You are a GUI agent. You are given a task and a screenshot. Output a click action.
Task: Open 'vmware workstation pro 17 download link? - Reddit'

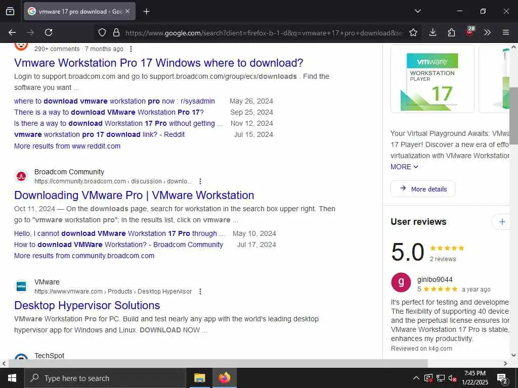(99, 134)
